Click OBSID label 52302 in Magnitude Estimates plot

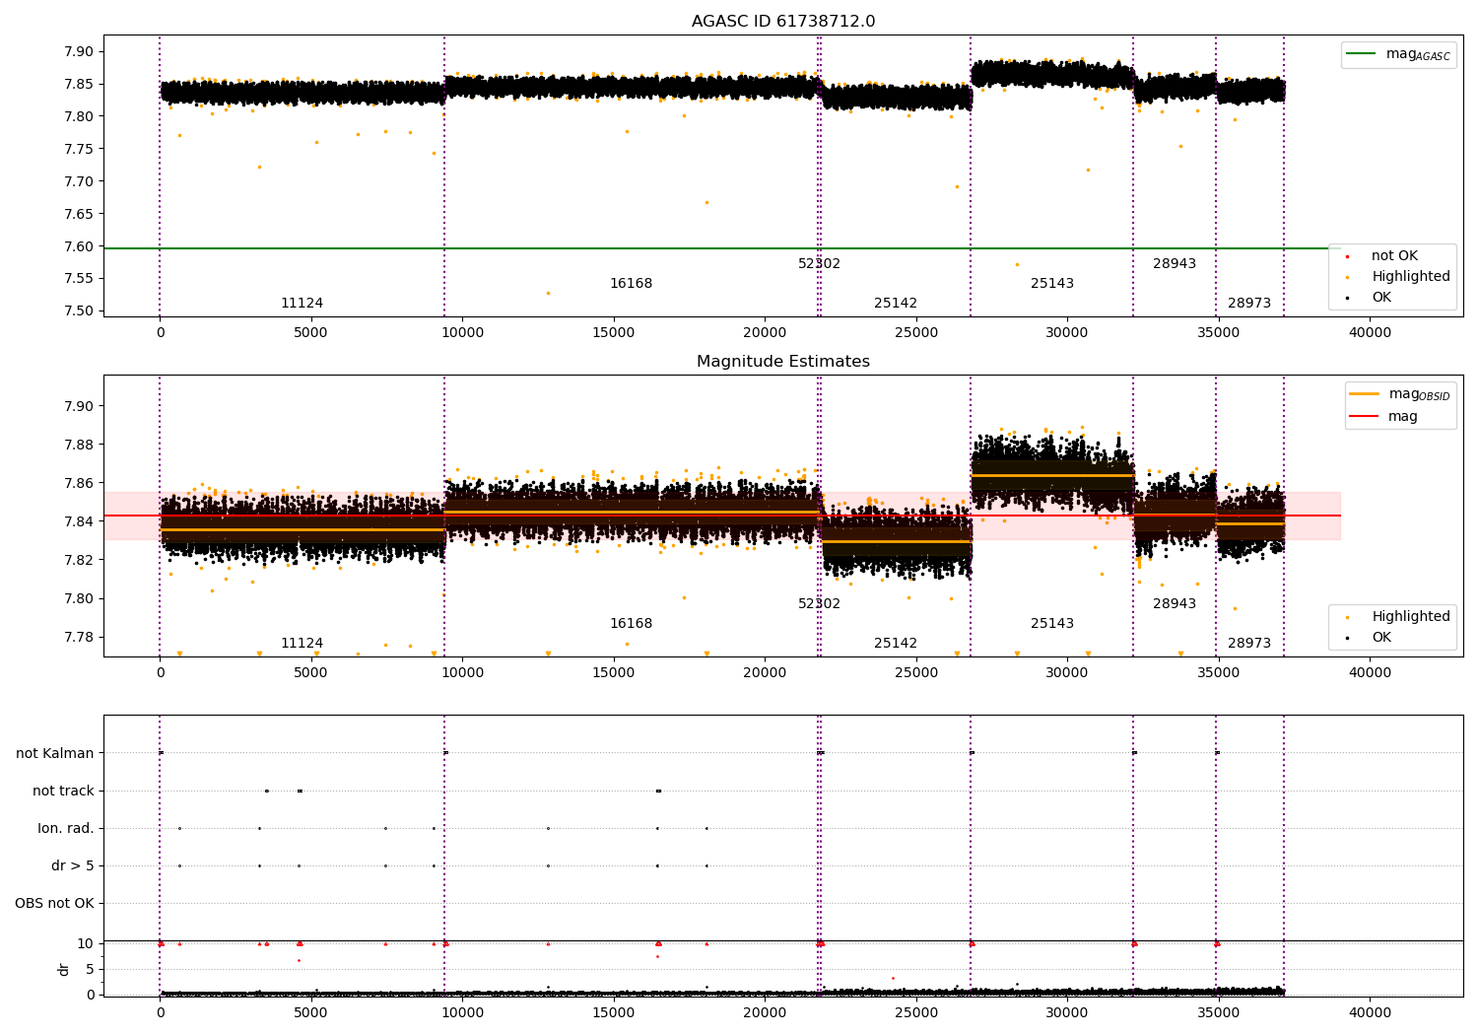coord(819,604)
